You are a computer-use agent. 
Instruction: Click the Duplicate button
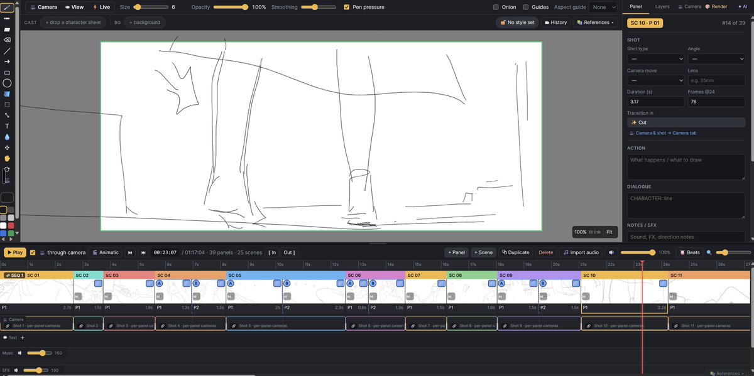(x=515, y=252)
